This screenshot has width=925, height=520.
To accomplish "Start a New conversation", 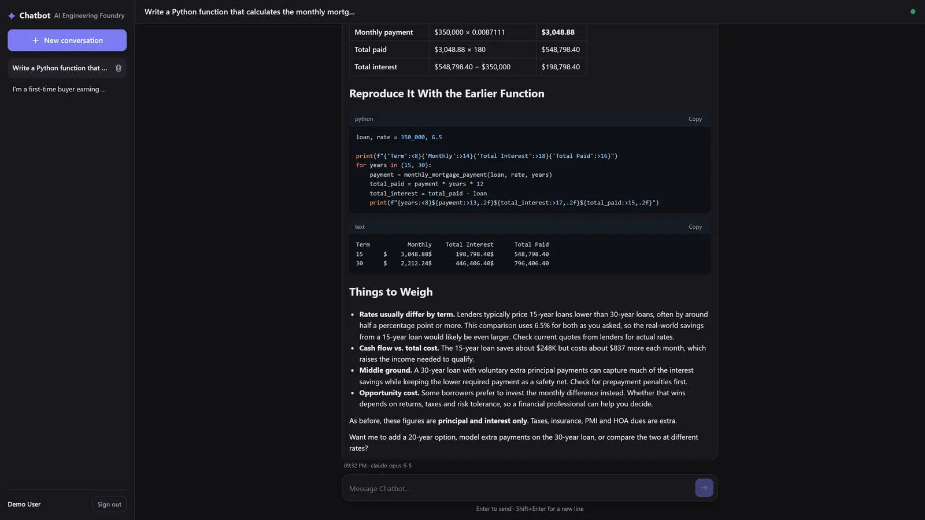I will (67, 40).
